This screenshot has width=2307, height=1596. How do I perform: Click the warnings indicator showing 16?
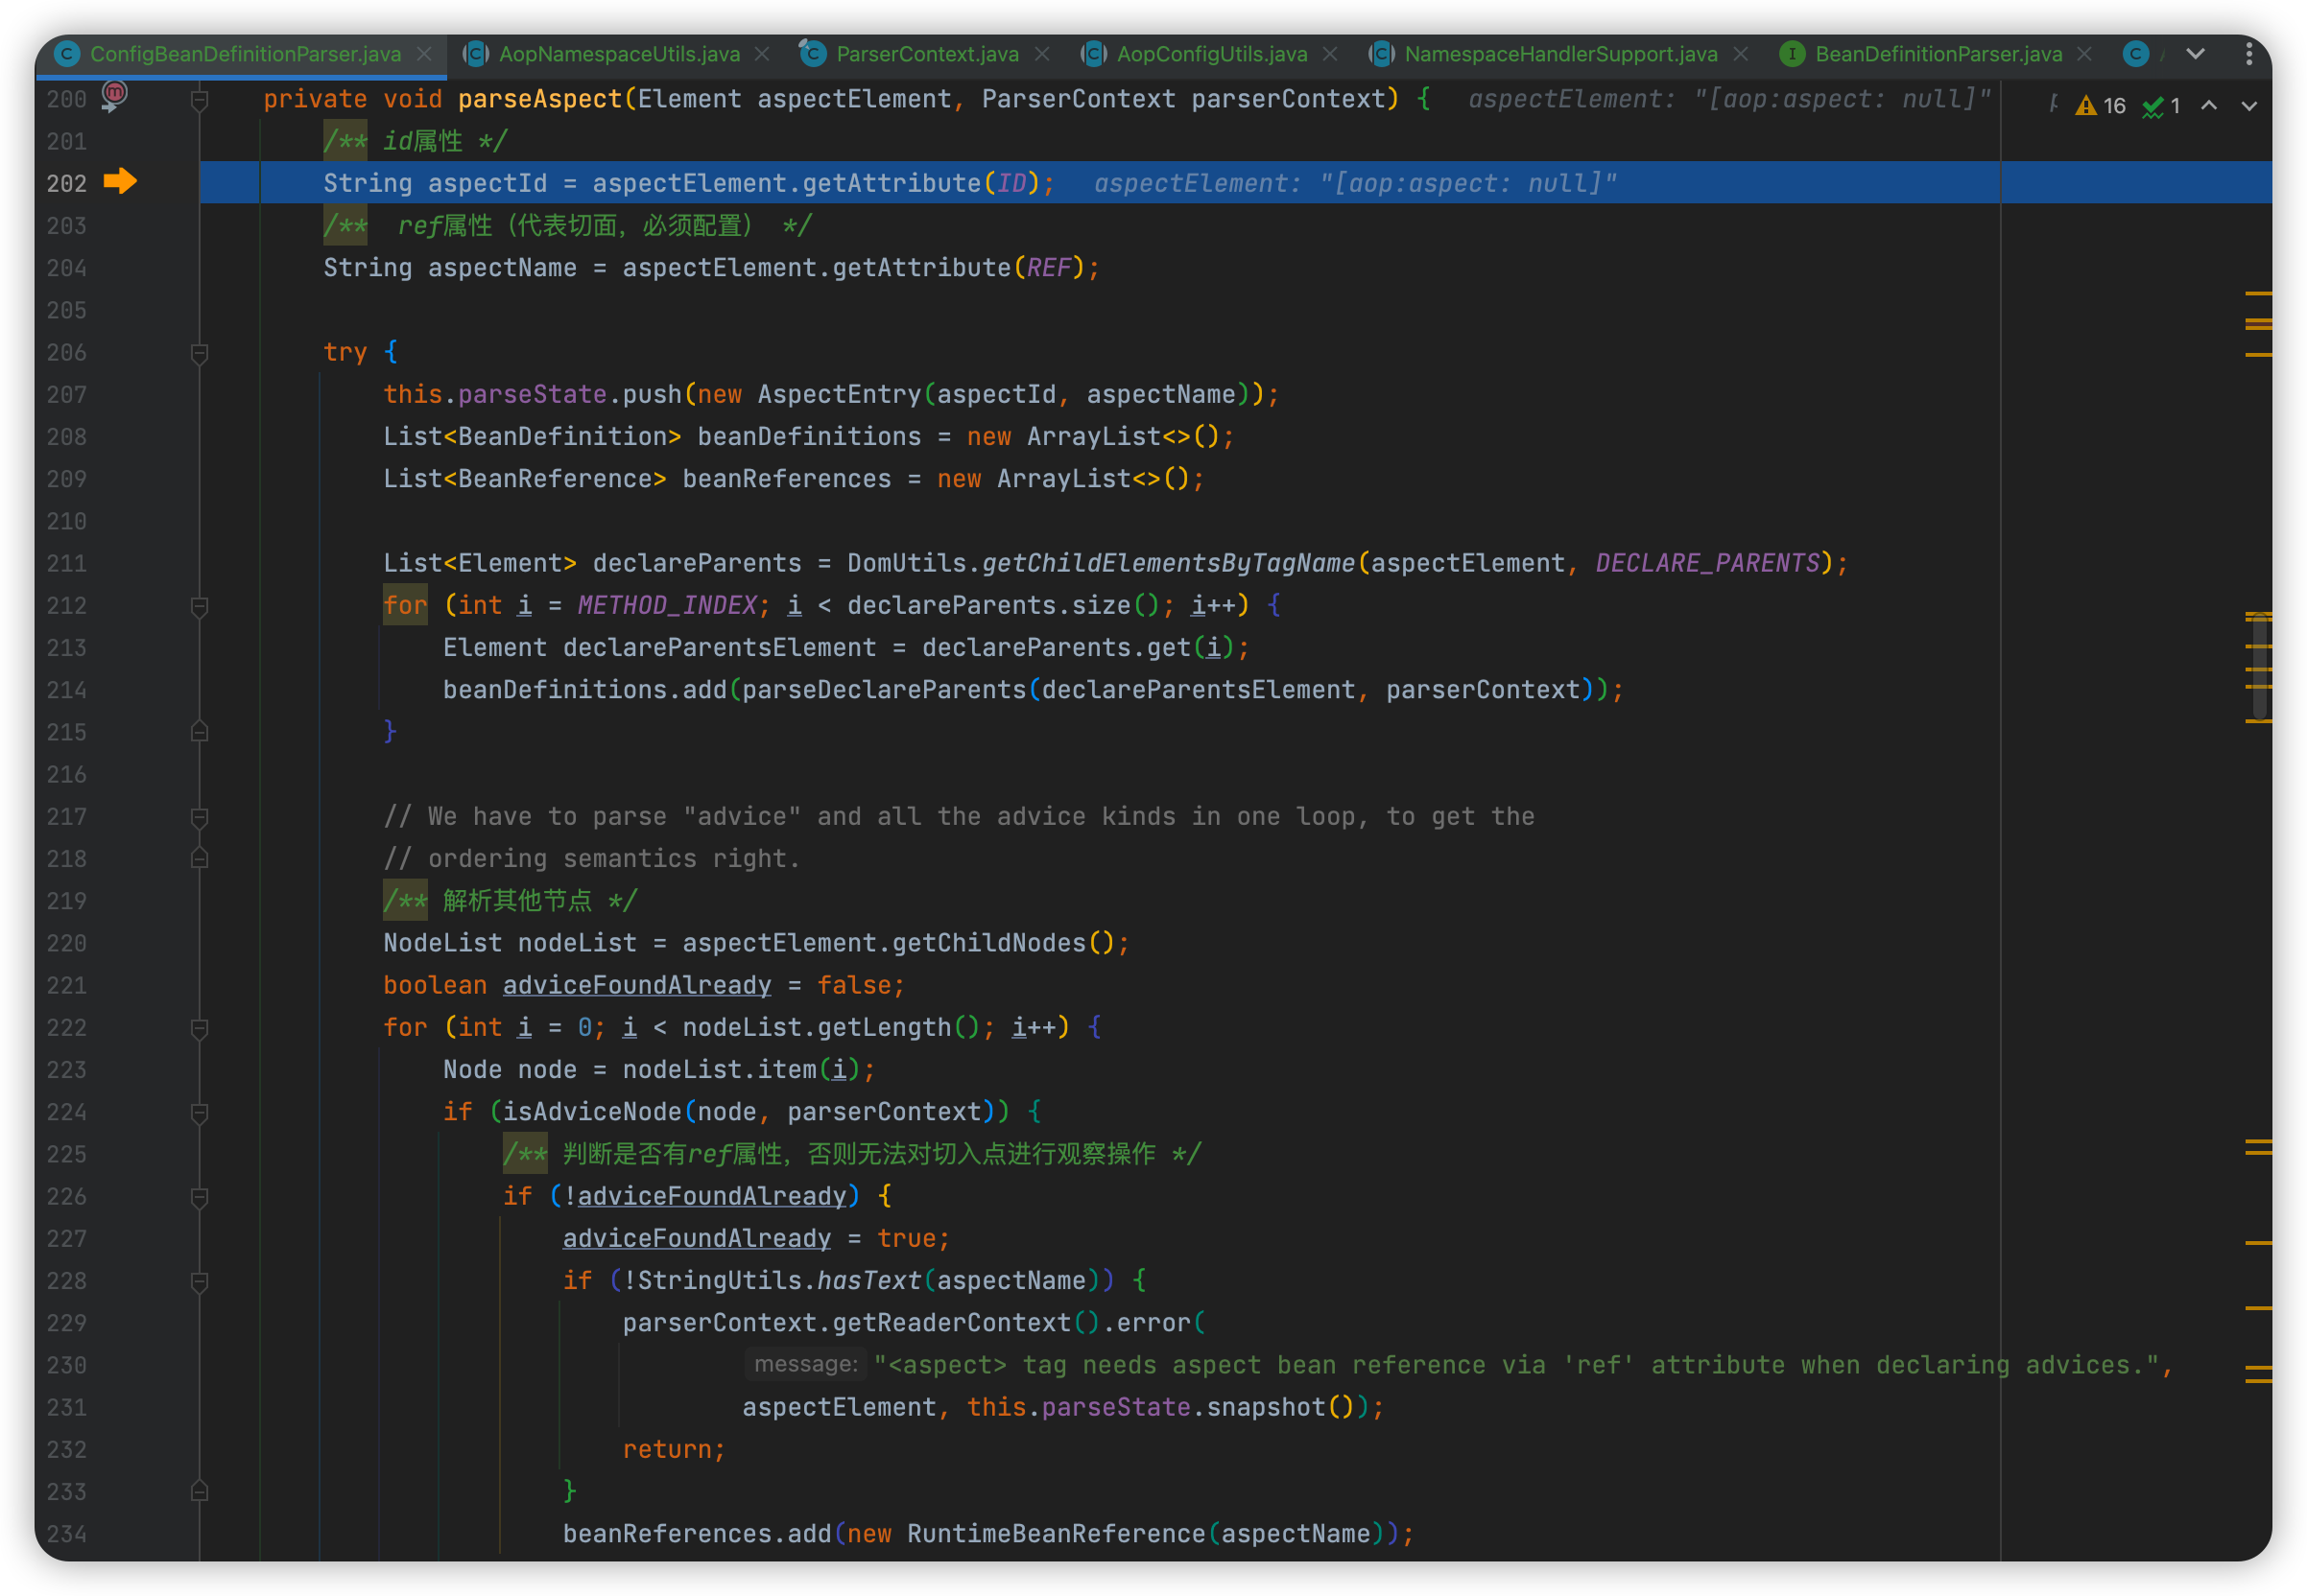click(2100, 106)
